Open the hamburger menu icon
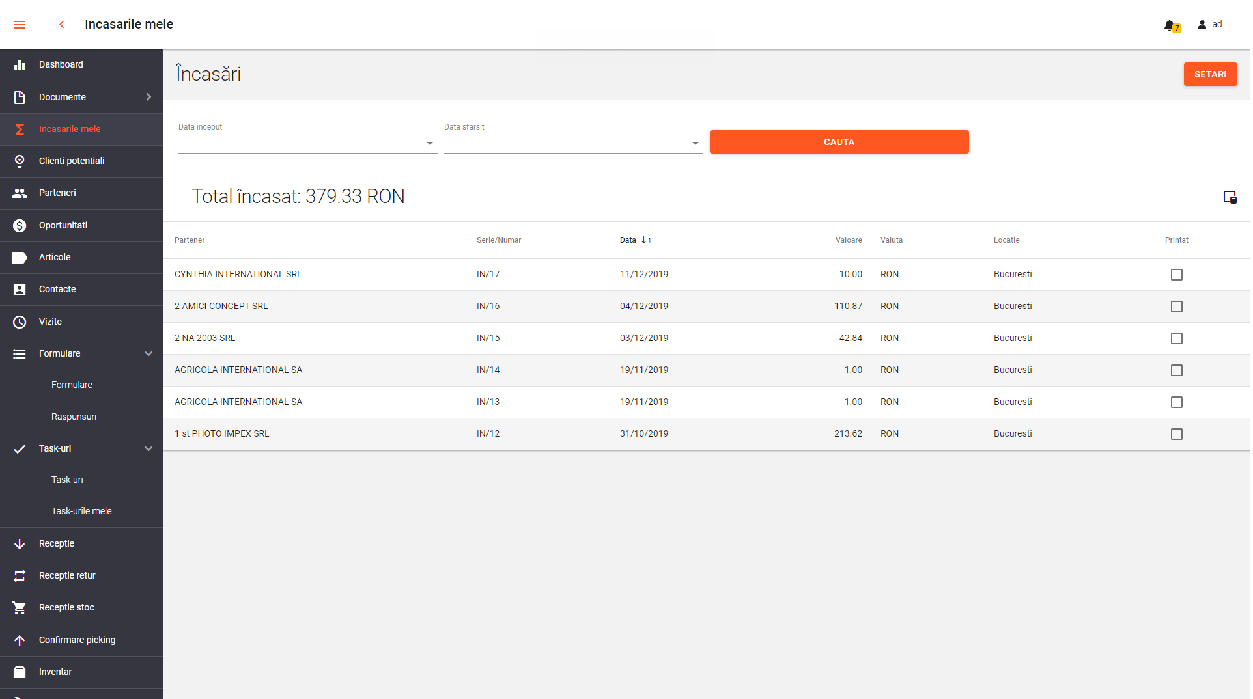This screenshot has height=699, width=1253. click(x=20, y=25)
